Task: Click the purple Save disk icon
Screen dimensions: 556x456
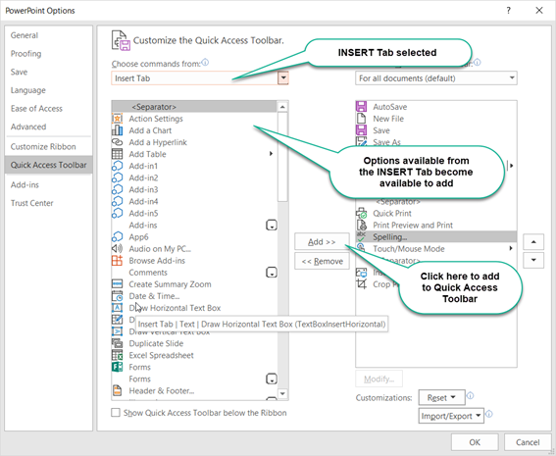Action: tap(361, 130)
